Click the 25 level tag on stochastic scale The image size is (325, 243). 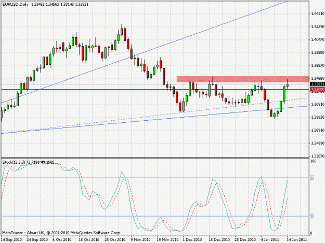point(312,216)
